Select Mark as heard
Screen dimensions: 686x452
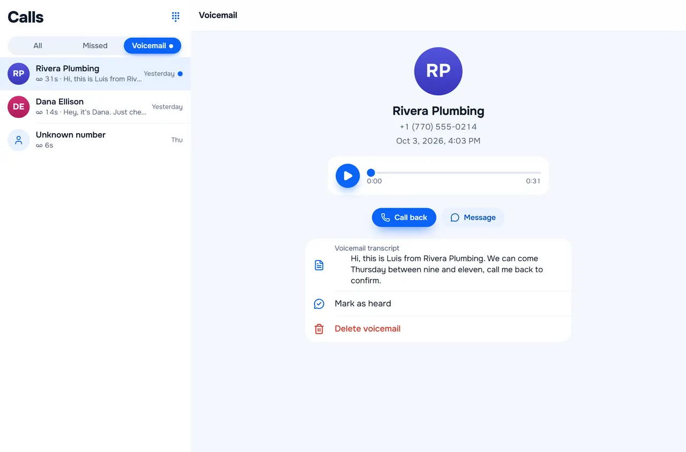438,304
